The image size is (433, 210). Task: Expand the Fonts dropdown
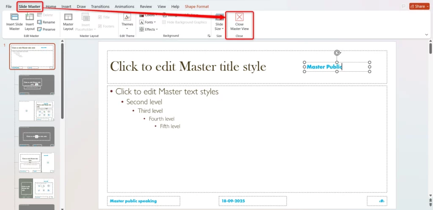tap(150, 22)
